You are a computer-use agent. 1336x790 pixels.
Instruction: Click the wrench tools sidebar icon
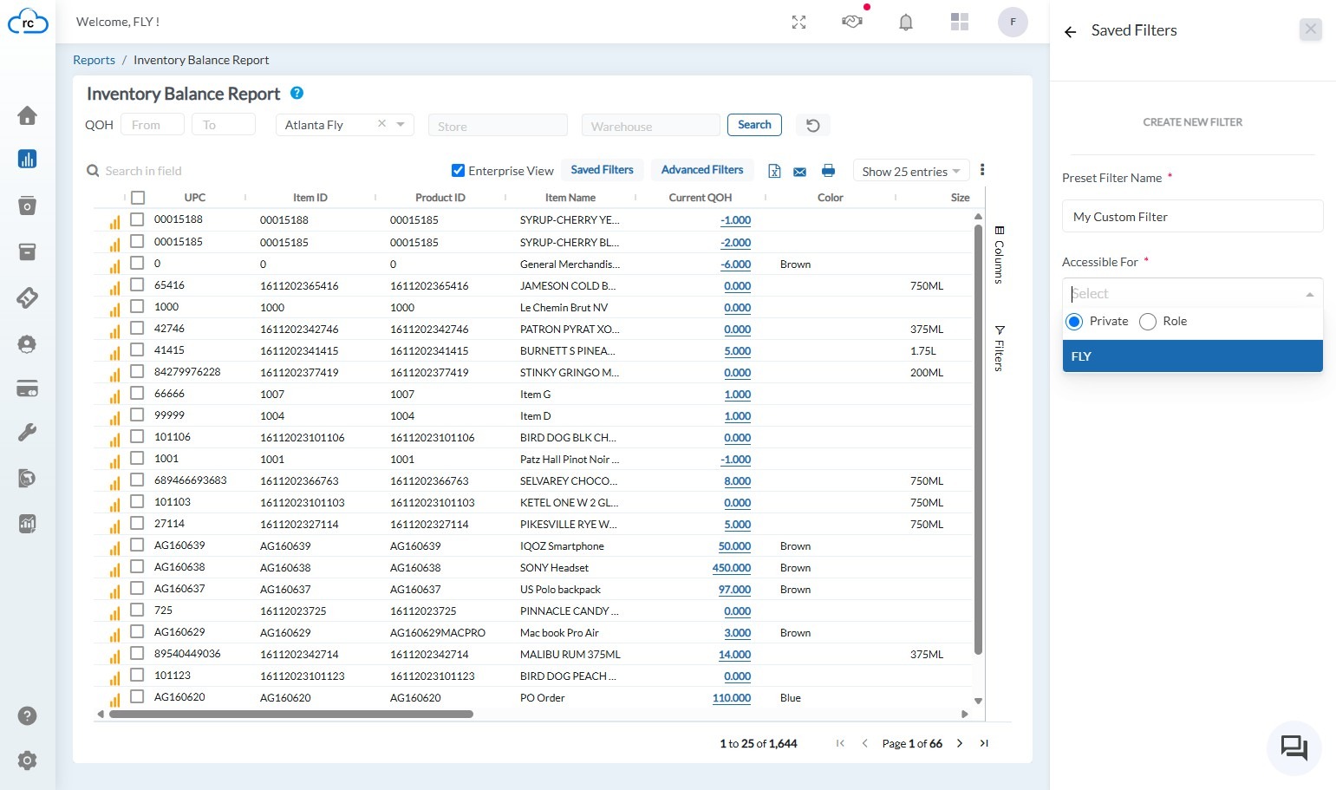click(x=27, y=433)
